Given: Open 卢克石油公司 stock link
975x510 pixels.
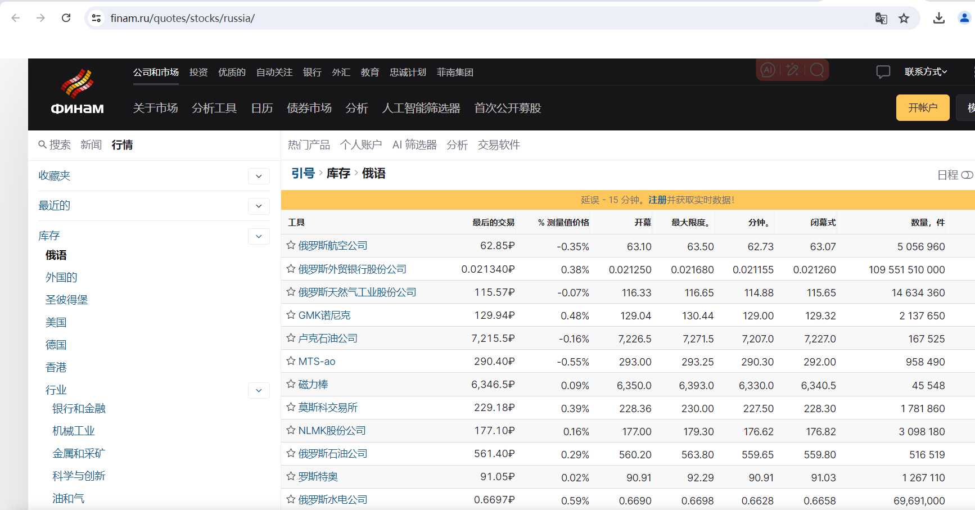Looking at the screenshot, I should 328,339.
